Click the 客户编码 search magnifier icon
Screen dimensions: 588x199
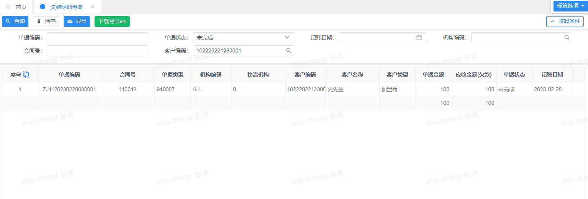[289, 50]
